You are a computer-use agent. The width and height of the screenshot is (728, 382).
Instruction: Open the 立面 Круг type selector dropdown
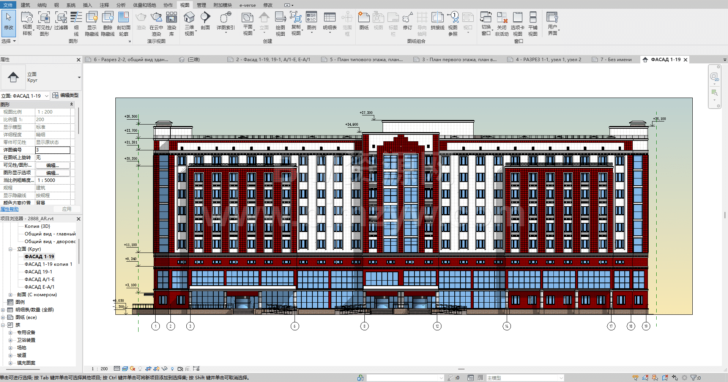pyautogui.click(x=79, y=77)
